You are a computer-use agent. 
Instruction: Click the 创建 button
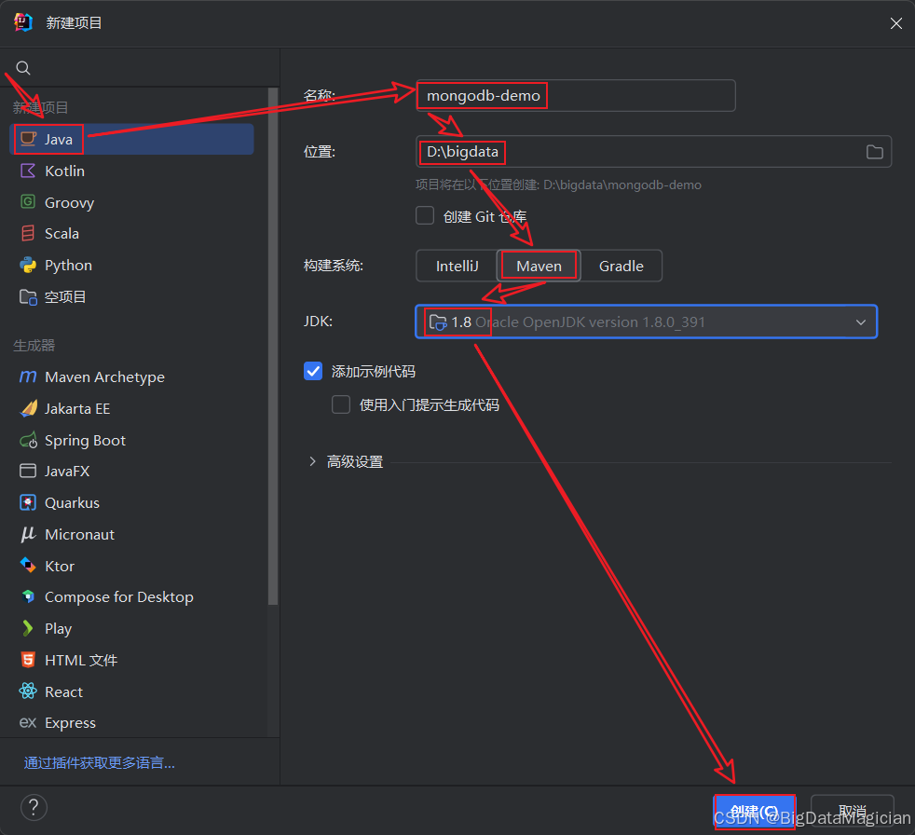755,811
